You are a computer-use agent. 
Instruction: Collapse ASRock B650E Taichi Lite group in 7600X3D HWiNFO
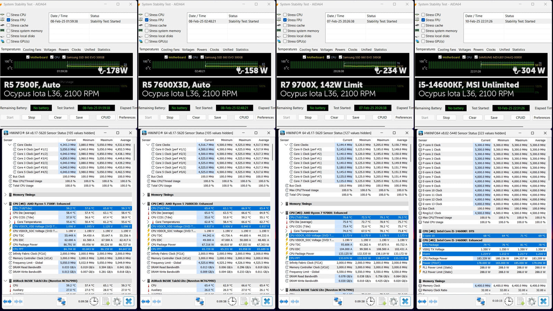coord(144,281)
